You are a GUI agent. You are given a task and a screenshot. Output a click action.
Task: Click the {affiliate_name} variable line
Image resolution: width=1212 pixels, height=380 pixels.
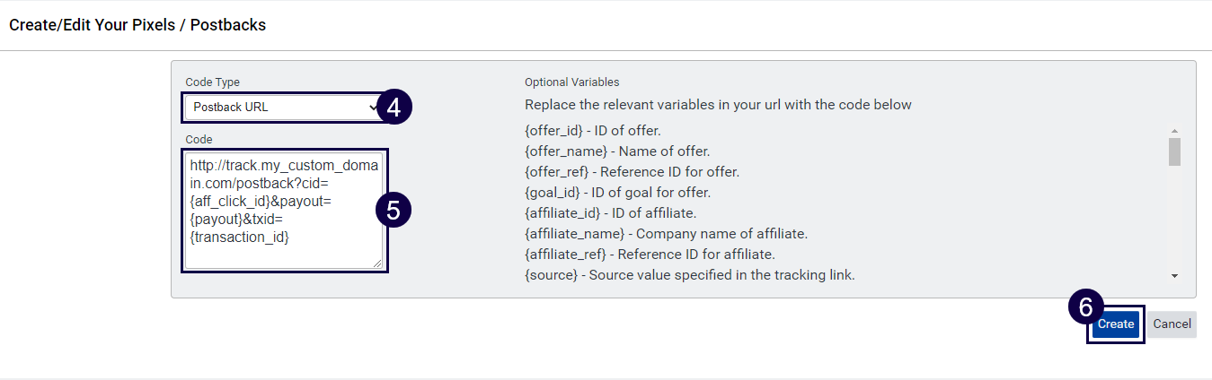click(x=666, y=234)
